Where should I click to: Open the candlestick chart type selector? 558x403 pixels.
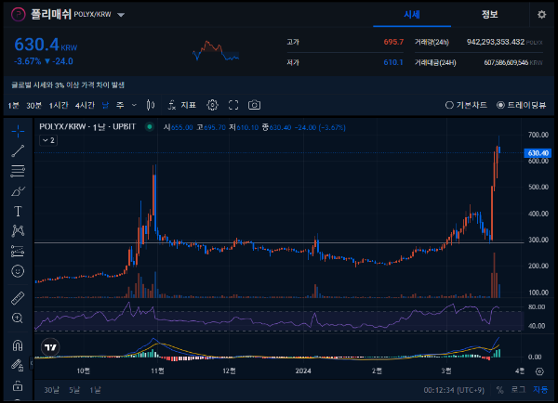(x=151, y=105)
